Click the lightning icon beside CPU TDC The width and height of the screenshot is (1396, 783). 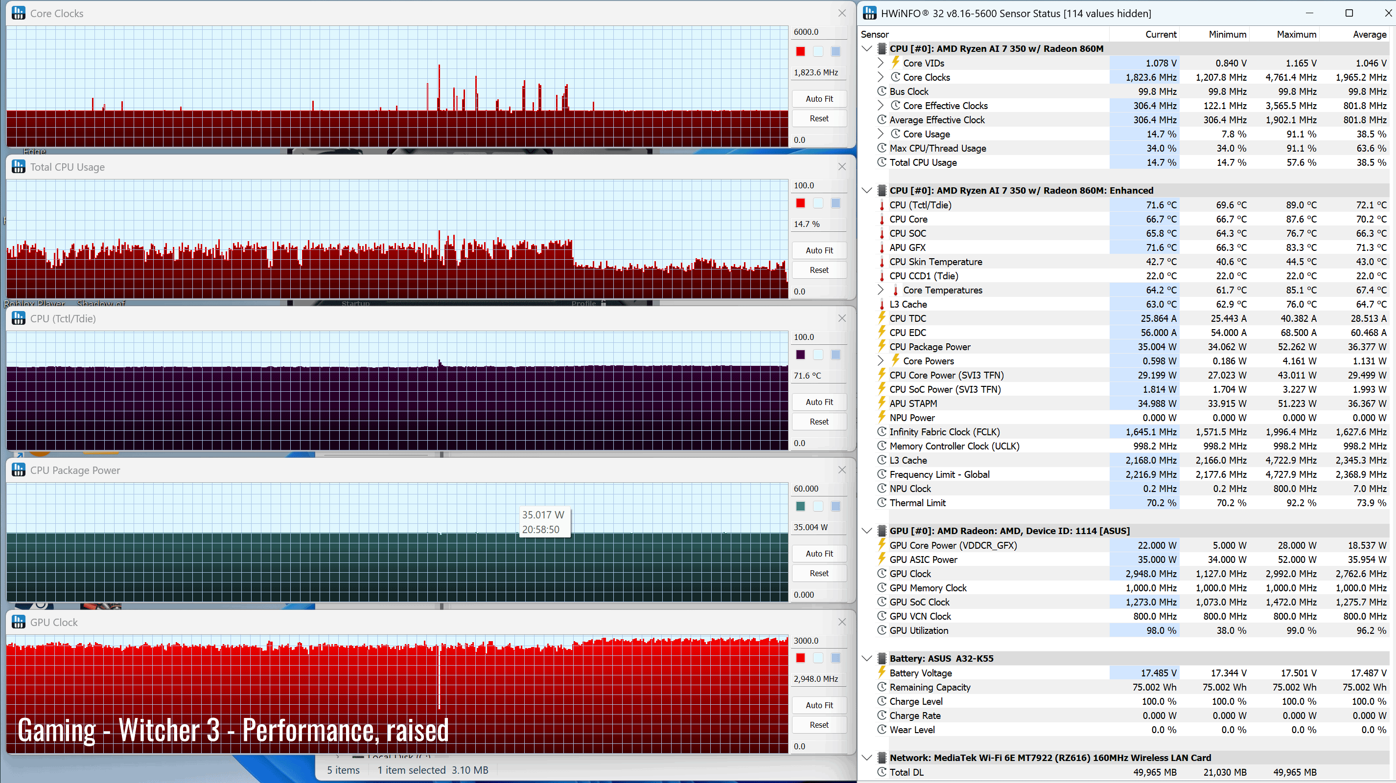pos(882,318)
